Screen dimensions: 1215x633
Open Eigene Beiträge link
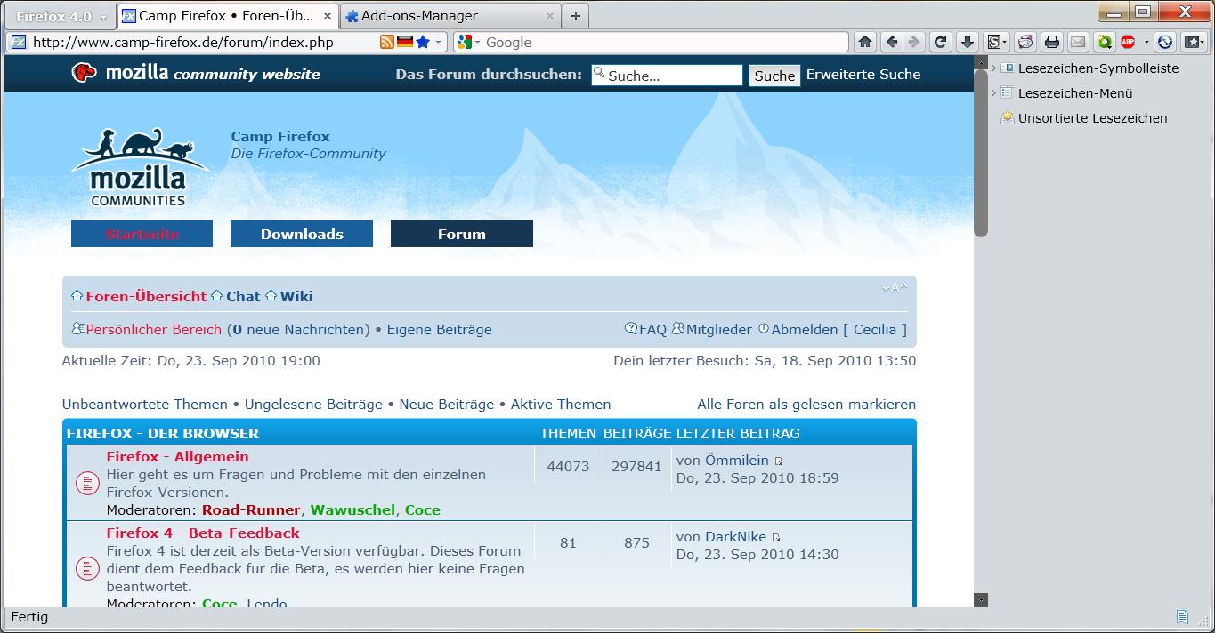coord(439,330)
